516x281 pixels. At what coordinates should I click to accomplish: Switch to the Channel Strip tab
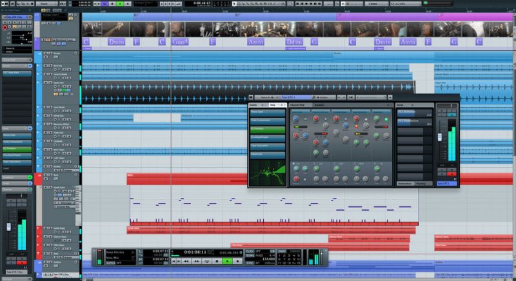[x=301, y=105]
